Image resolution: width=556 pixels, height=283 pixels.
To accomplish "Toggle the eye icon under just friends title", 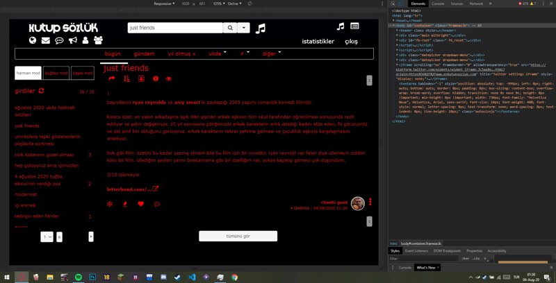I will pos(169,79).
